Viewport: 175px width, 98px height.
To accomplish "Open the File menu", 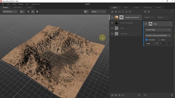I will [x=3, y=4].
